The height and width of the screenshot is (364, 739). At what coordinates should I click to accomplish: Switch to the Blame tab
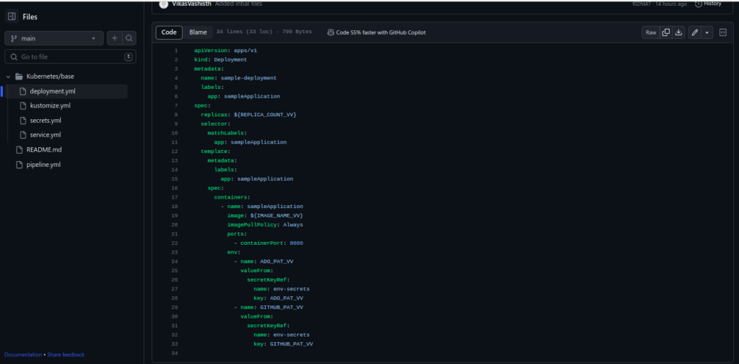coord(198,32)
